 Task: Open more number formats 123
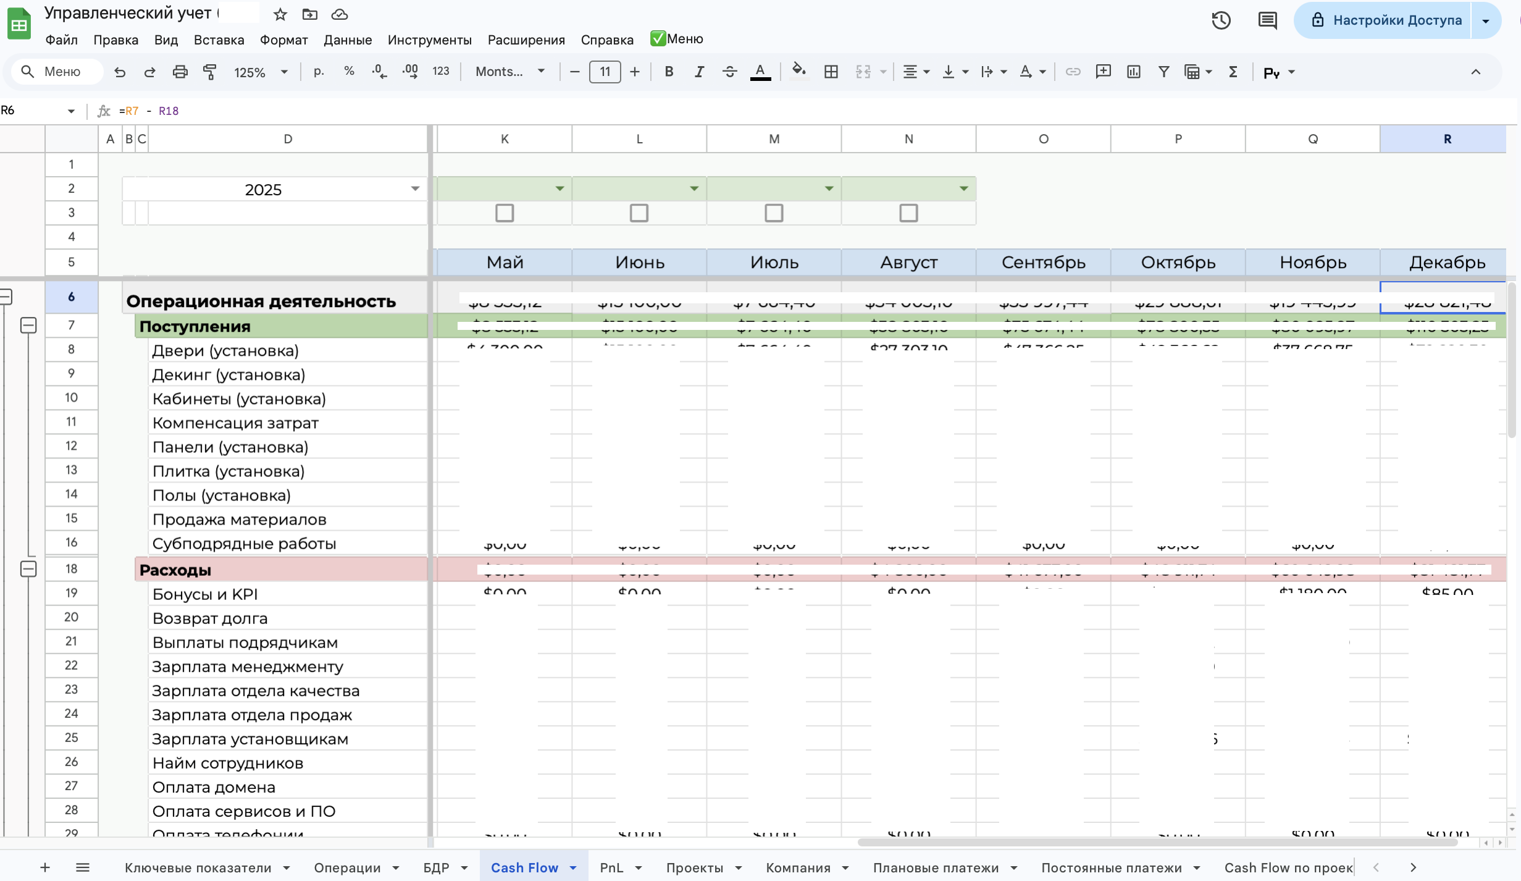point(440,72)
